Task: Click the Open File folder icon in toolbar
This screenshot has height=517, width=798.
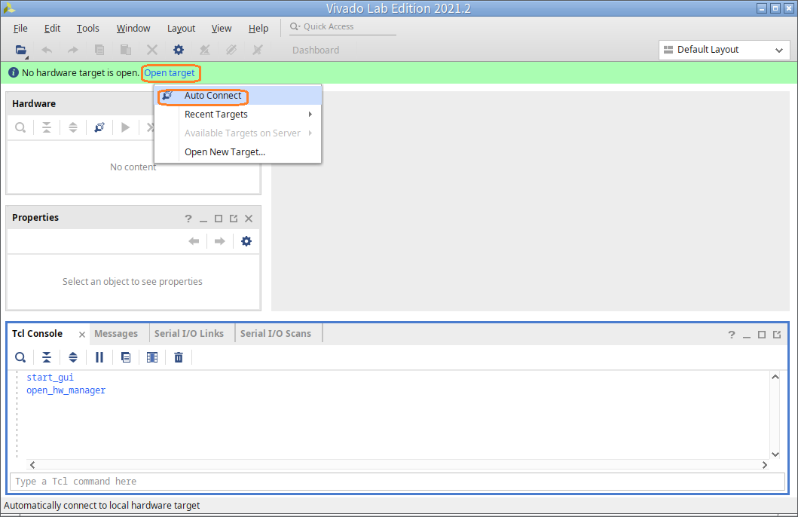Action: [x=21, y=50]
